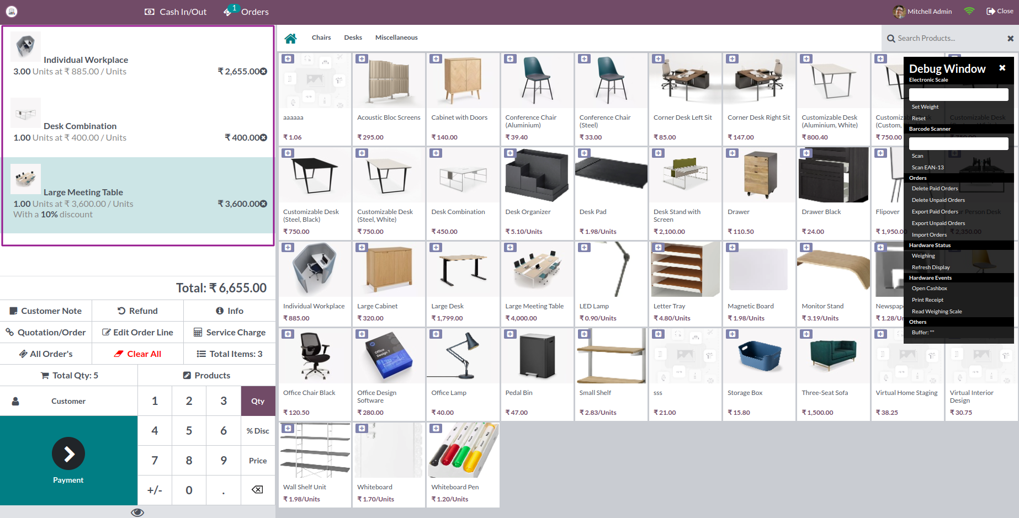Viewport: 1019px width, 518px height.
Task: Switch to the Chairs category tab
Action: (x=321, y=38)
